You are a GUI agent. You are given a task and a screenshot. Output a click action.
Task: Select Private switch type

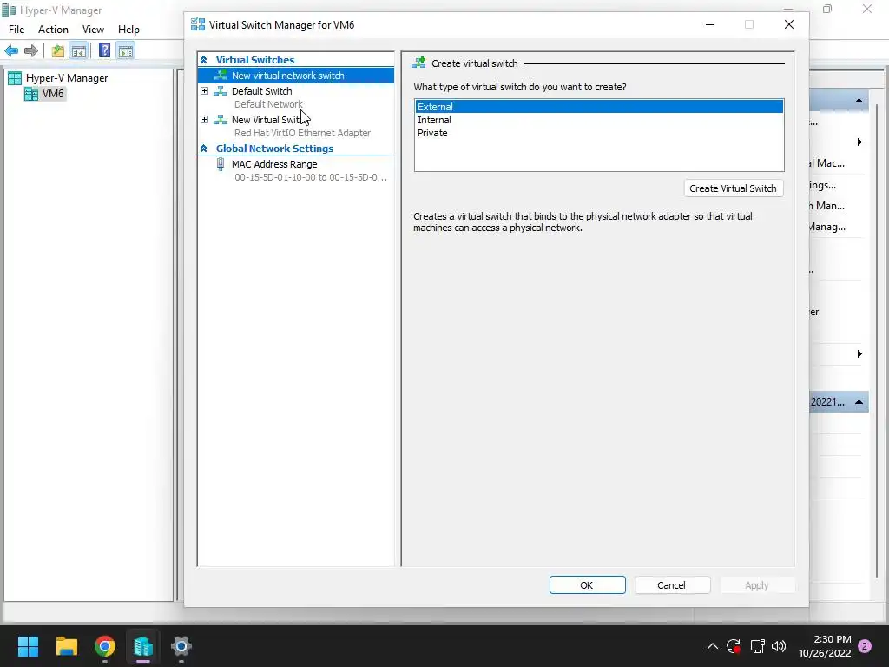pos(599,133)
